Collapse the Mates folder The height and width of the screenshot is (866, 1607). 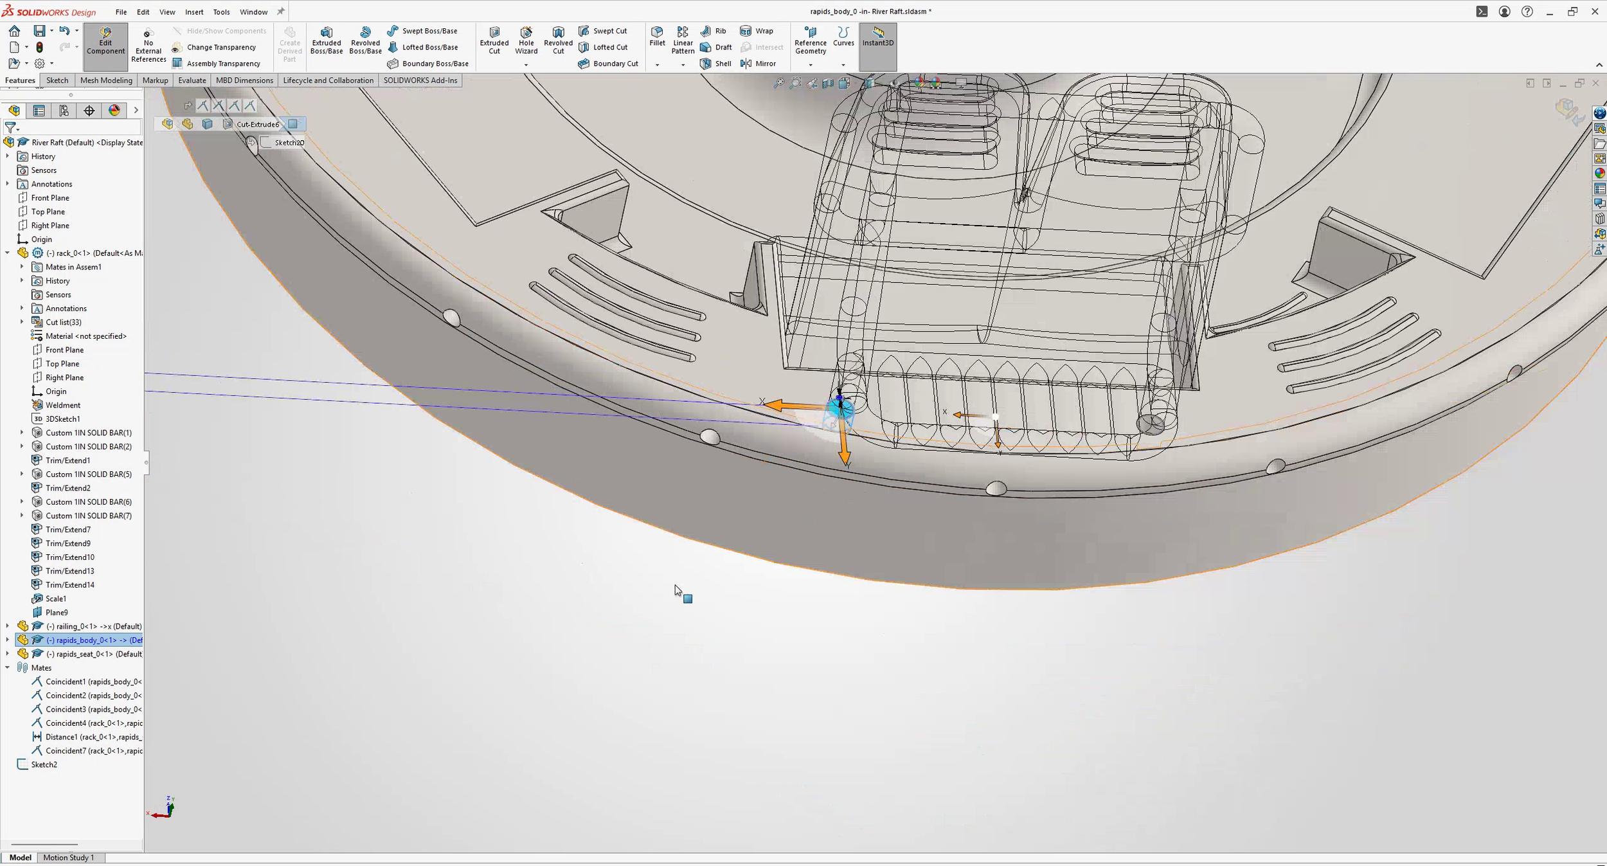8,667
